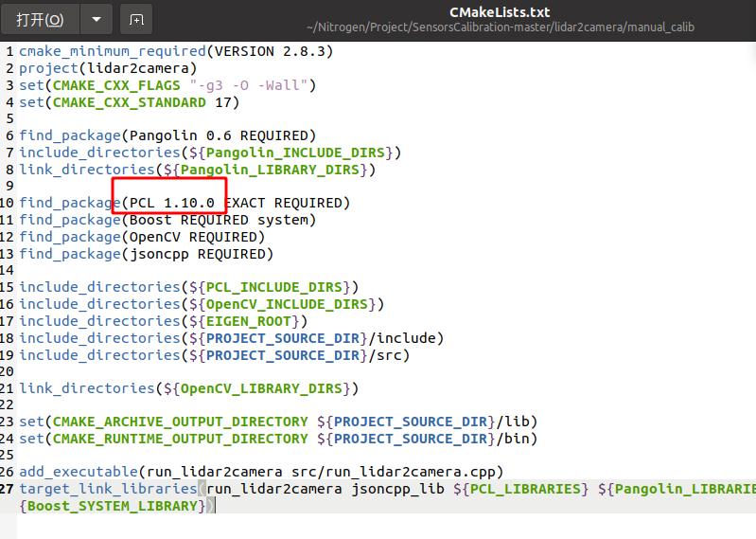Click CMAKE_ARCHIVE_OUTPUT_DIRECTORY on line 23
This screenshot has width=756, height=539.
click(x=180, y=422)
